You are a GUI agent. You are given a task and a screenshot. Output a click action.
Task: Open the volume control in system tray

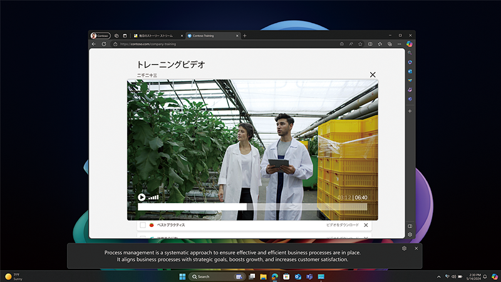click(x=453, y=276)
